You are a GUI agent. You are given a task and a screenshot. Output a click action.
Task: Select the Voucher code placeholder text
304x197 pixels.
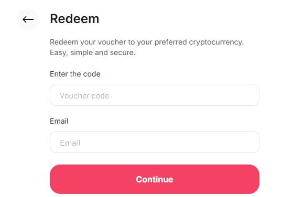point(84,96)
